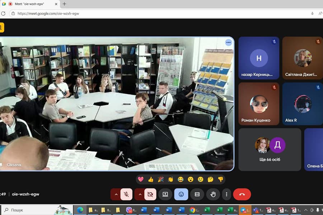Toggle the microphone mute button
This screenshot has height=215, width=323.
coord(126,194)
